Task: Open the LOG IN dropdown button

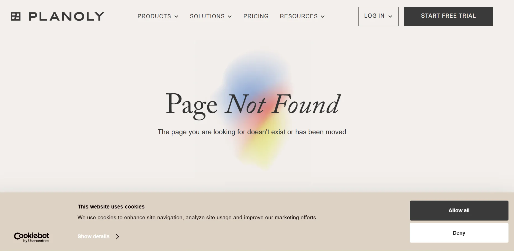Action: (378, 17)
